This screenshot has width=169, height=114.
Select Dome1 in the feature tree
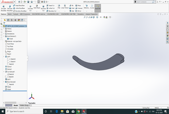click(x=8, y=67)
